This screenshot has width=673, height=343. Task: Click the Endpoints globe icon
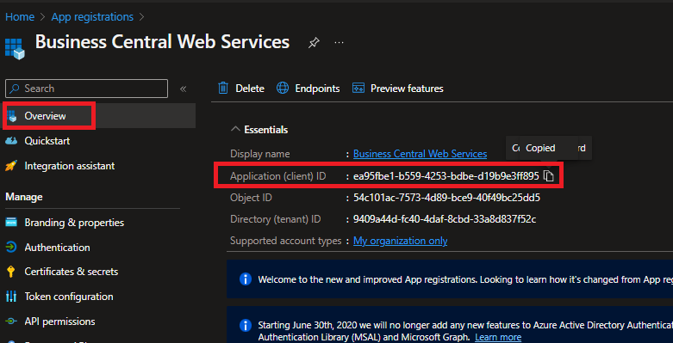[283, 89]
